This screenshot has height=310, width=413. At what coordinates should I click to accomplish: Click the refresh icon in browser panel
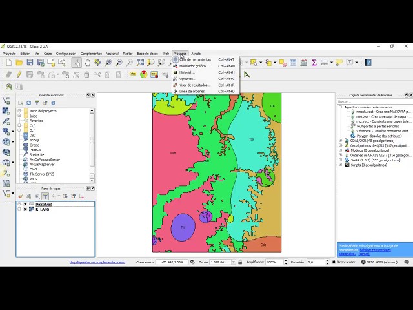click(29, 103)
